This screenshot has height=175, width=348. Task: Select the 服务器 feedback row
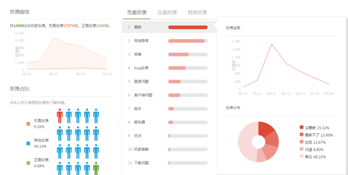point(169,122)
